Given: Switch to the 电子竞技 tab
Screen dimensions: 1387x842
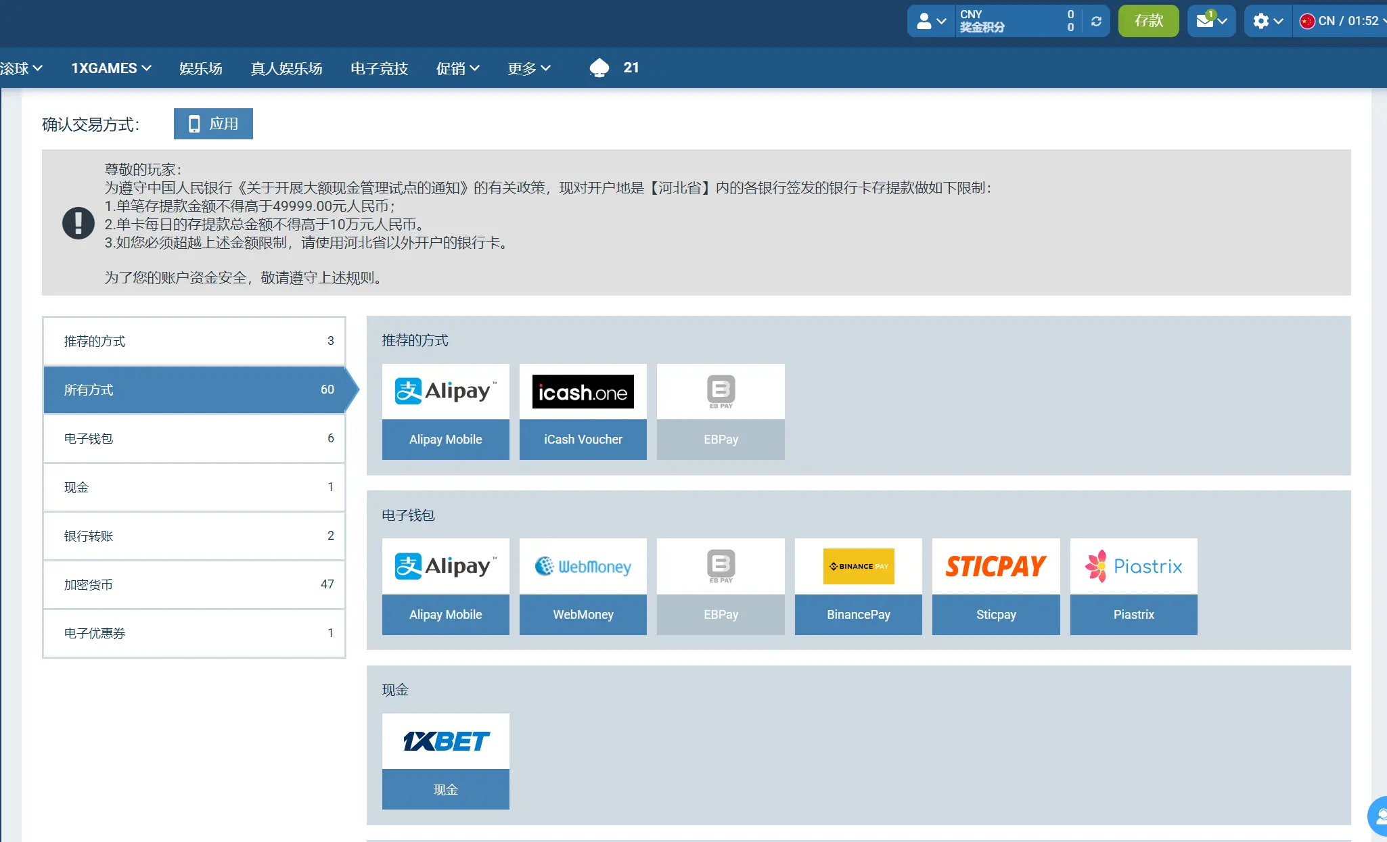Looking at the screenshot, I should coord(378,68).
